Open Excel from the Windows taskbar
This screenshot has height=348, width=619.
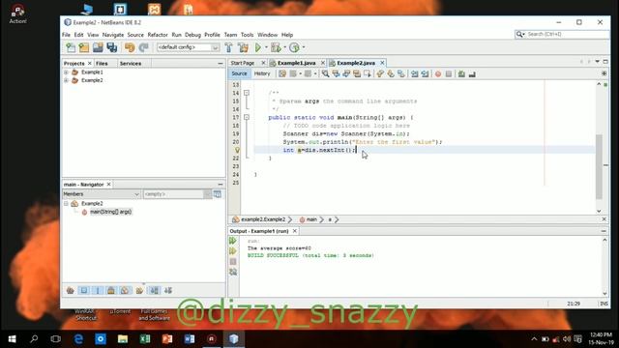[x=145, y=339]
